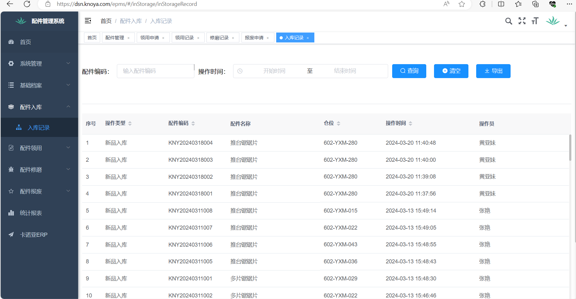Expand the 系统管理 menu chevron
The image size is (576, 299).
pos(68,63)
